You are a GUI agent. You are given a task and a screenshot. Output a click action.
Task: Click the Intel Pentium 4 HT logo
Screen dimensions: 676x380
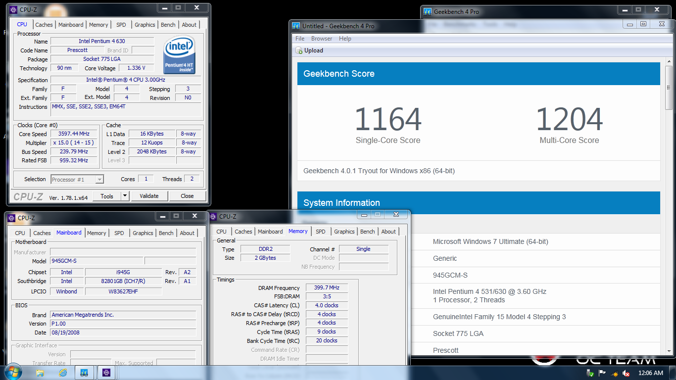coord(180,55)
